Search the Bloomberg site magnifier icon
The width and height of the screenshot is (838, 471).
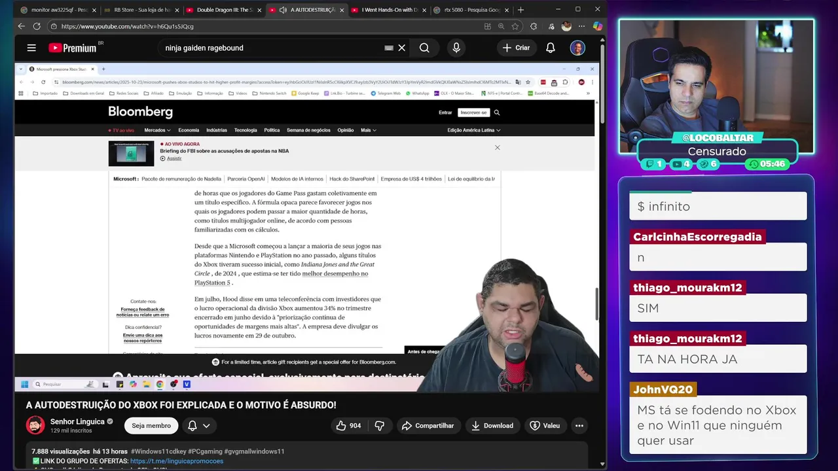[x=497, y=113]
